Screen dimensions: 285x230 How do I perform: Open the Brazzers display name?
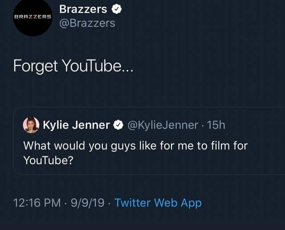coord(83,9)
